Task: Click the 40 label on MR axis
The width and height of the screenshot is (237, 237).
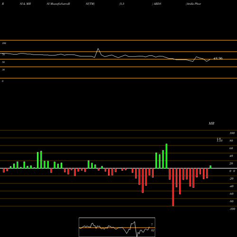Action: click(231, 156)
